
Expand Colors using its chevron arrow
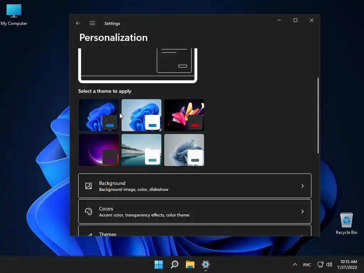(303, 212)
